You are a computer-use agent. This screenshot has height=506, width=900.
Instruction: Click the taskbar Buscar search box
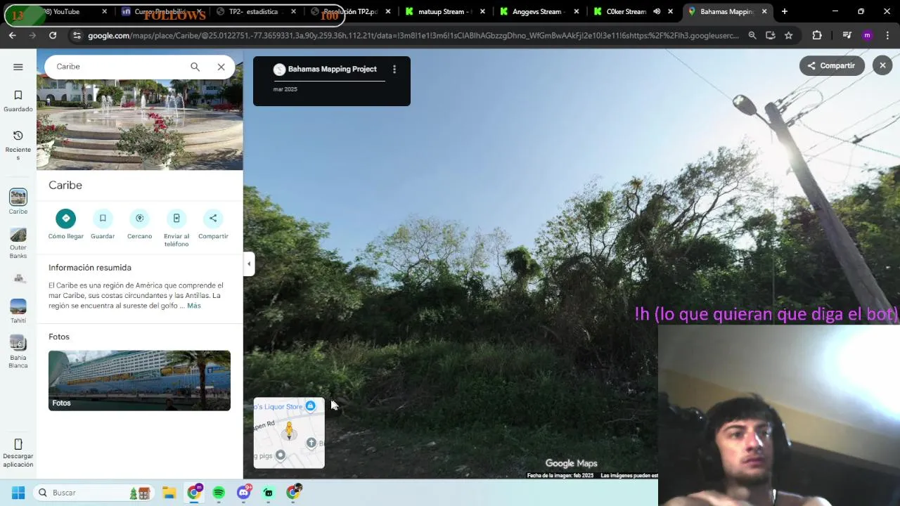click(94, 493)
